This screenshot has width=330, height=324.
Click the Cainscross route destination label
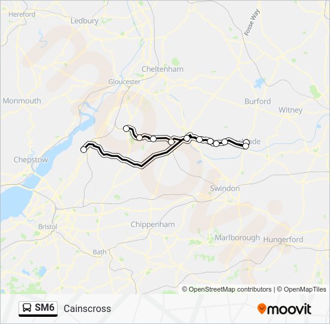pos(87,308)
